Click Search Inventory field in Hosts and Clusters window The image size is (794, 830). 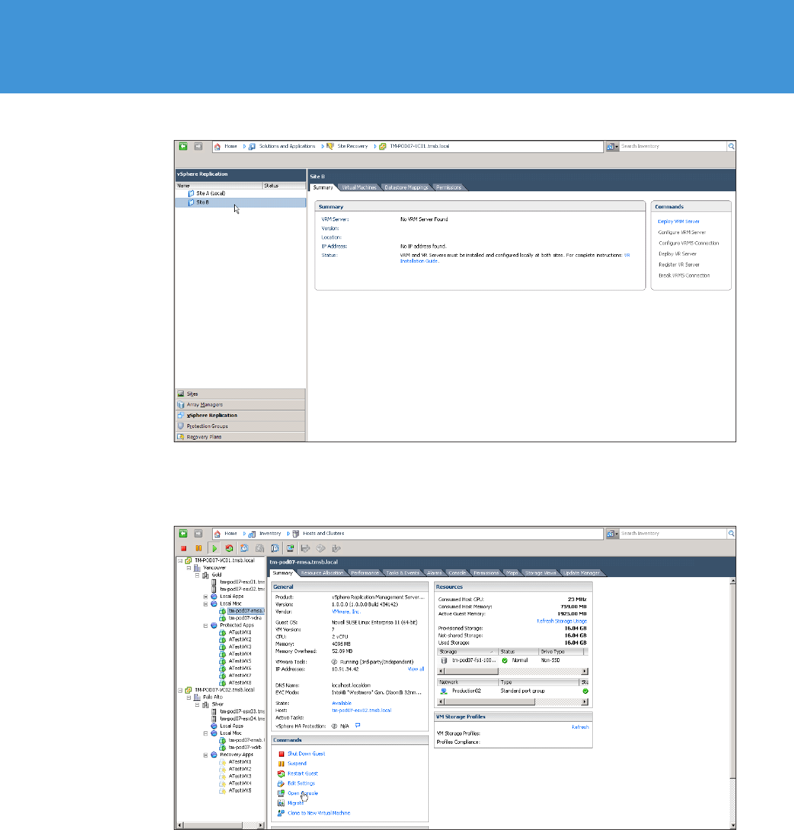673,534
